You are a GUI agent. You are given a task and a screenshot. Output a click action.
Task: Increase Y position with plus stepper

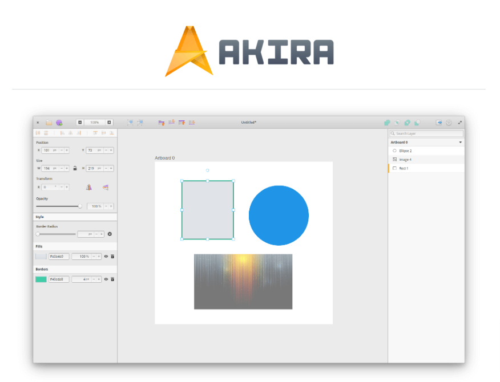(111, 150)
